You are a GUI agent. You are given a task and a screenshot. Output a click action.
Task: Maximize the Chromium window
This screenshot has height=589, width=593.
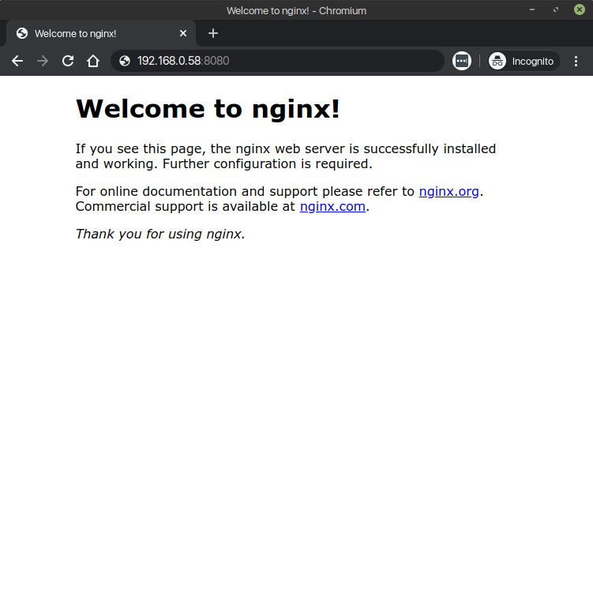point(556,9)
